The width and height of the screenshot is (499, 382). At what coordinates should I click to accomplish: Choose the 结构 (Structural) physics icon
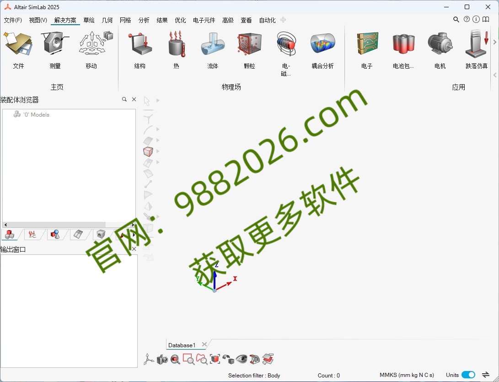tap(140, 50)
